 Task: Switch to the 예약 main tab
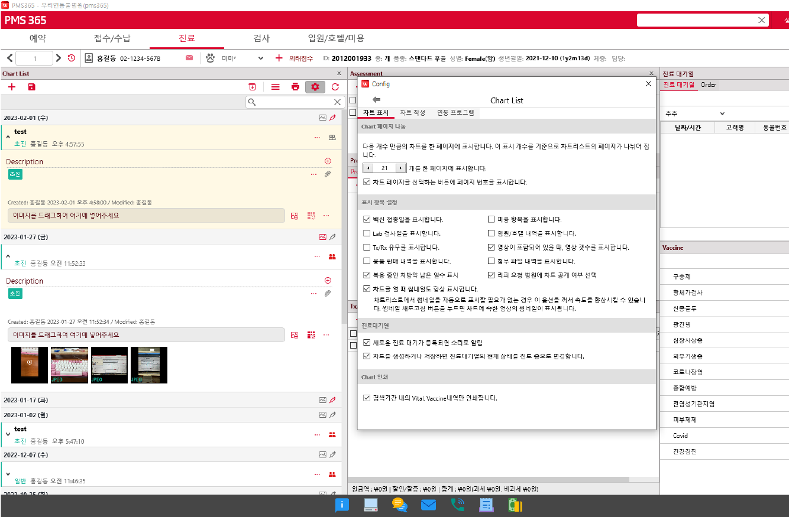38,38
